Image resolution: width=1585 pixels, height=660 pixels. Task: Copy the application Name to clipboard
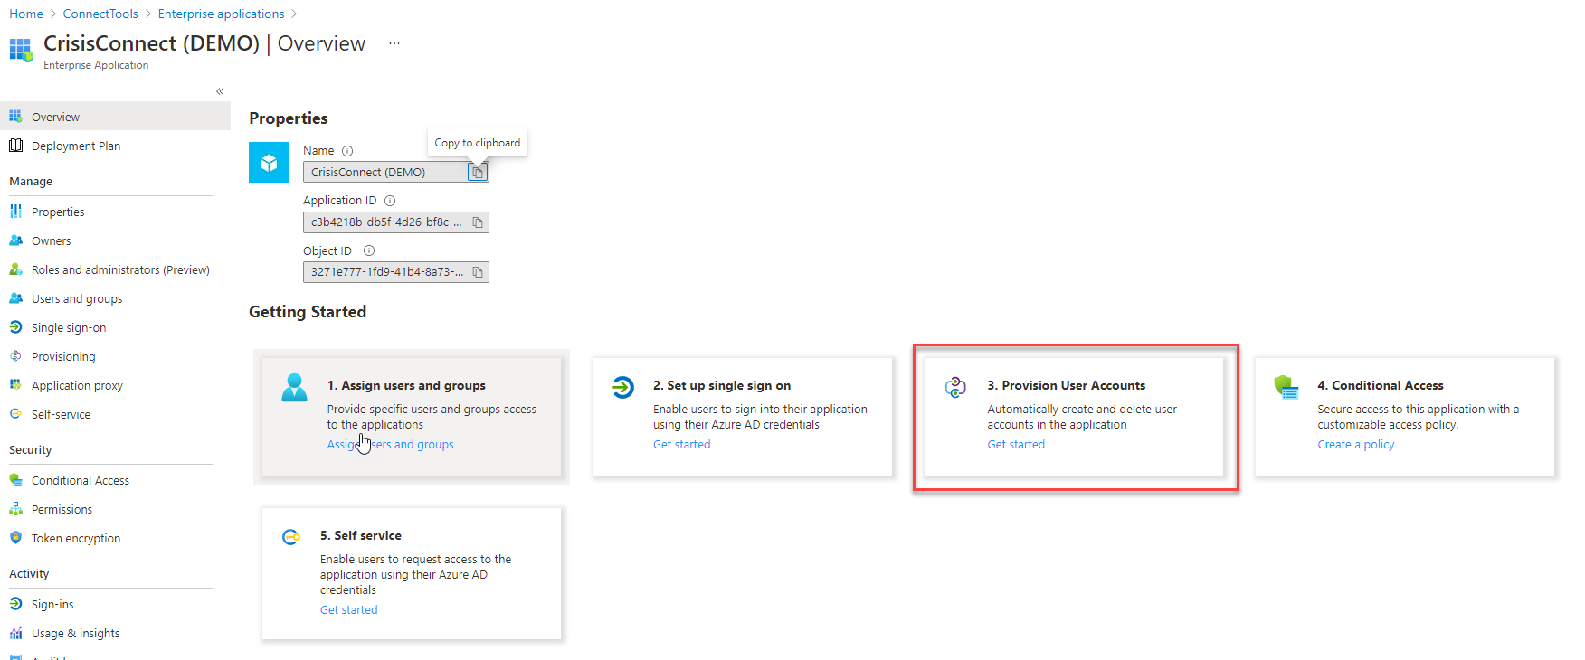pyautogui.click(x=477, y=172)
